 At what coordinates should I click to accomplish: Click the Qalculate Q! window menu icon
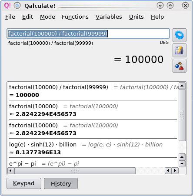pyautogui.click(x=7, y=6)
